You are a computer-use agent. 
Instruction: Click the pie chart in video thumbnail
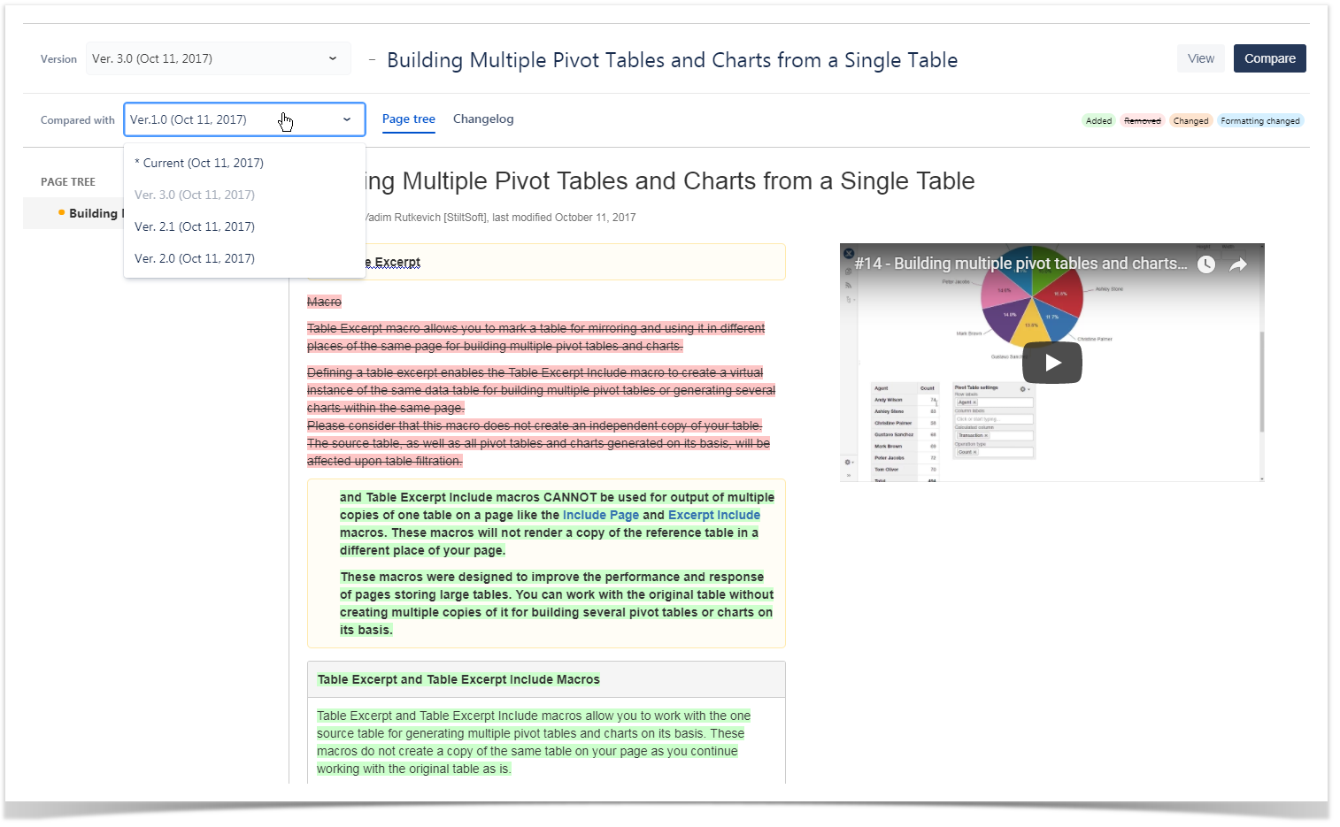click(x=1032, y=295)
